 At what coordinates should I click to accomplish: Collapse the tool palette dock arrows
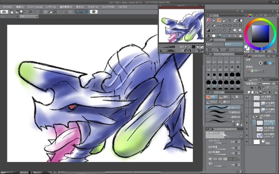(x=242, y=11)
